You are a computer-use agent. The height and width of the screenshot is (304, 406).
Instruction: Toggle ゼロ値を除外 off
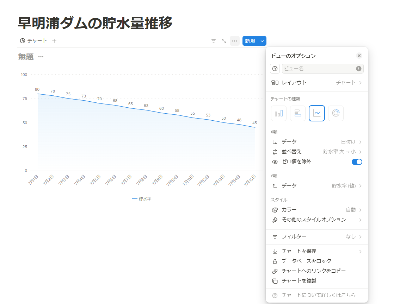pyautogui.click(x=357, y=161)
